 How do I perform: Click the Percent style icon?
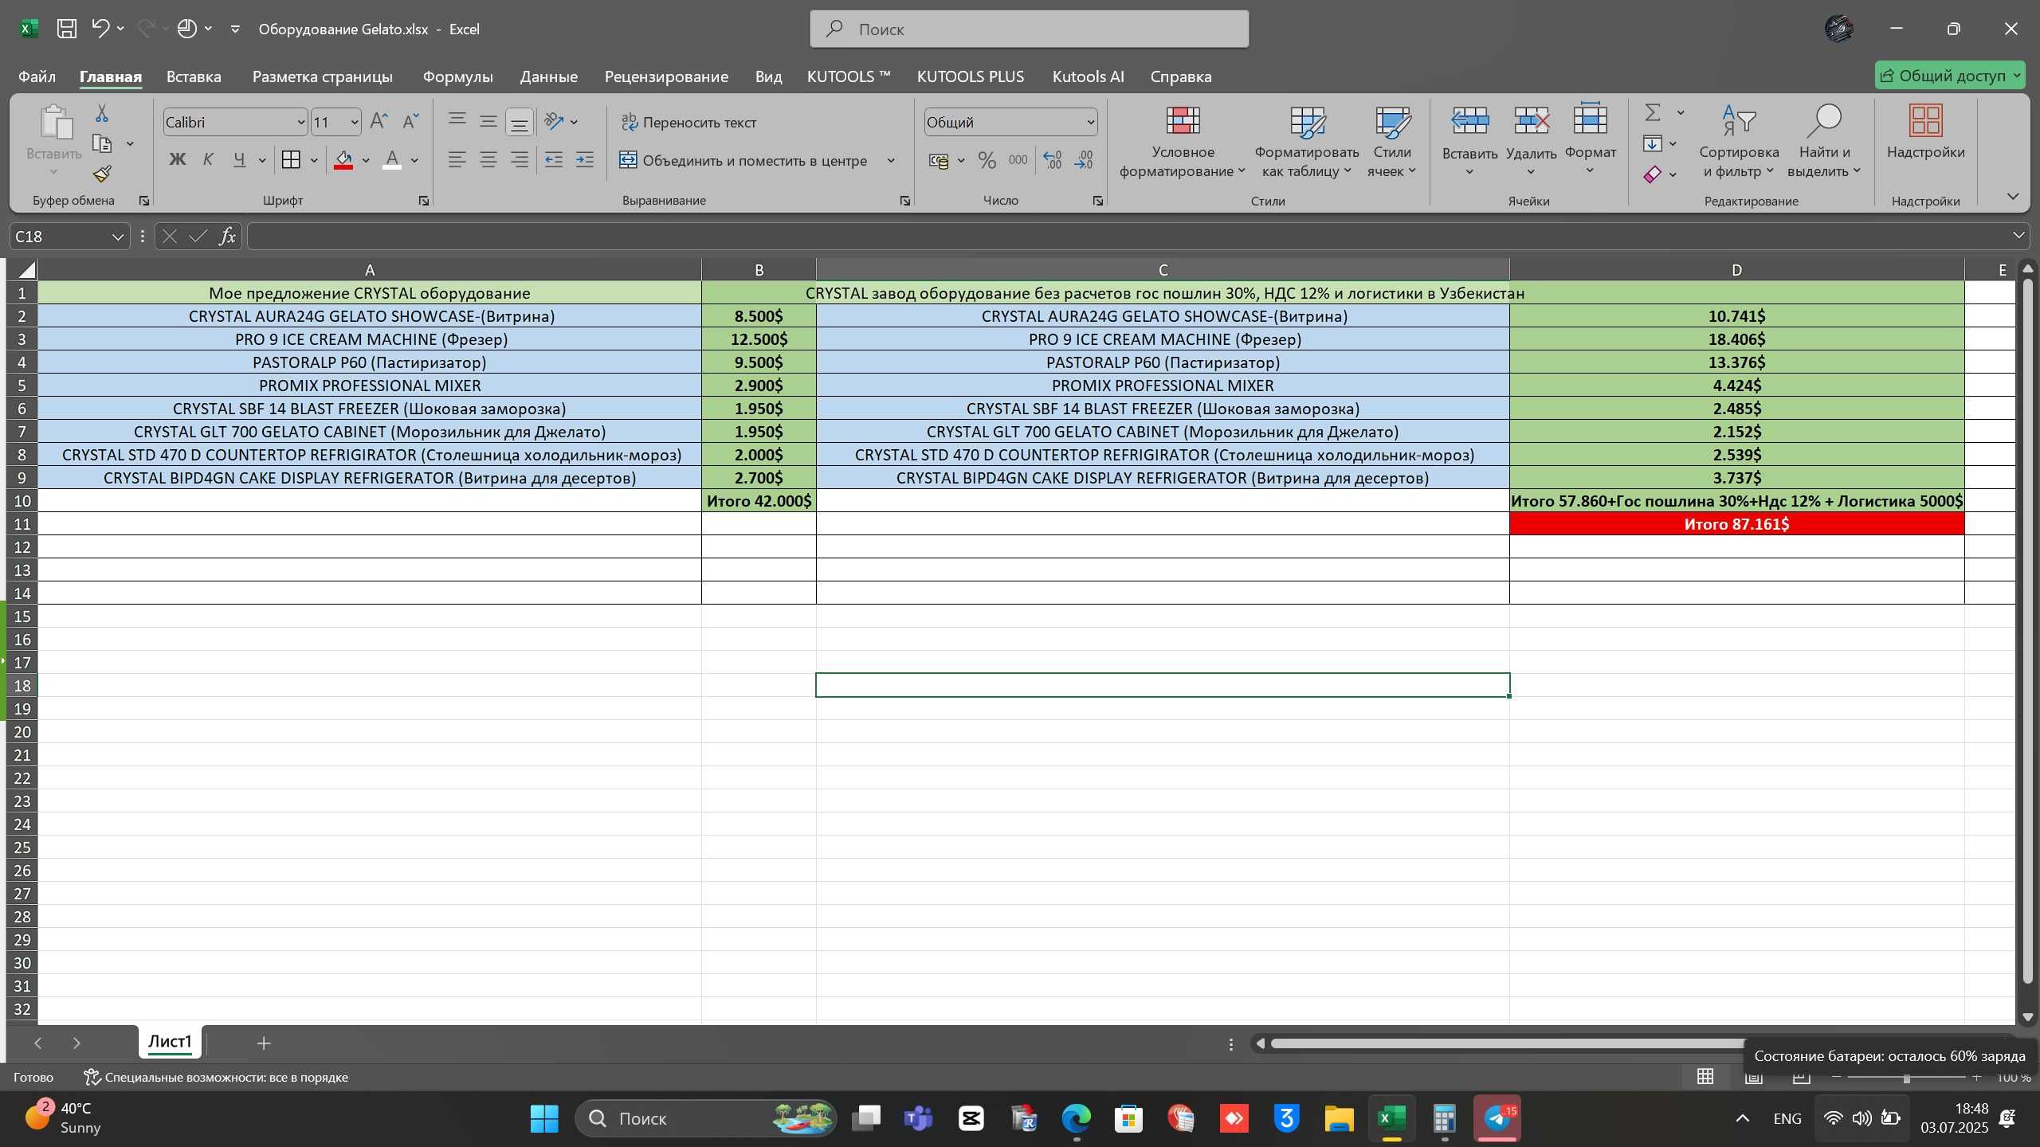coord(987,160)
